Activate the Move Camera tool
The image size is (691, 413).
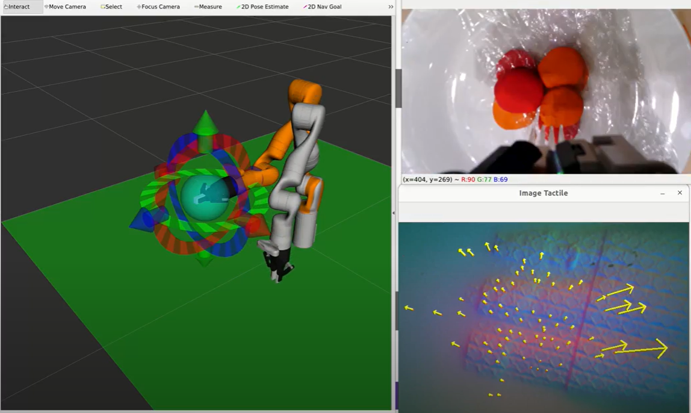[66, 7]
